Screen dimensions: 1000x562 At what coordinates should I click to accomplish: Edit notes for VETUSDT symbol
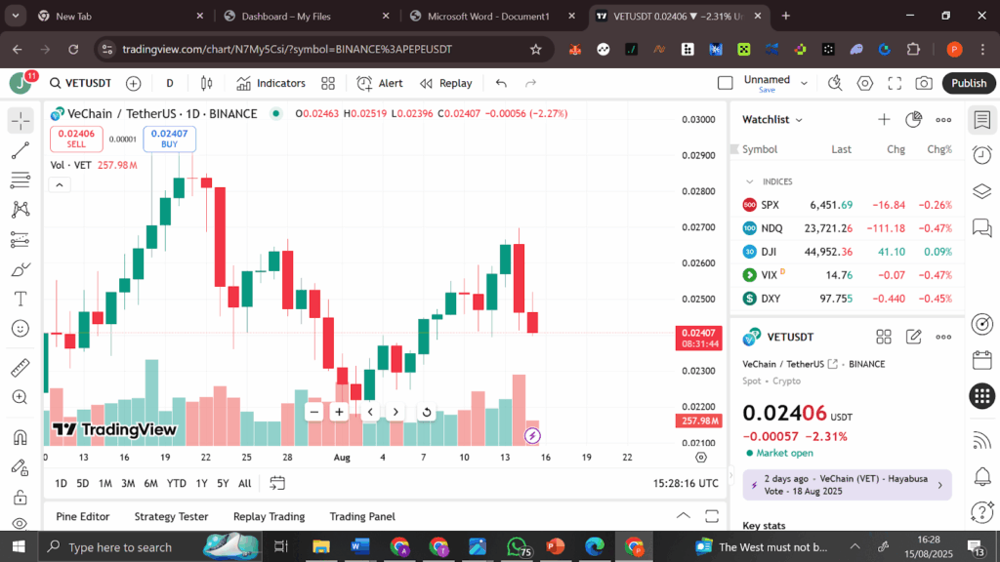[x=913, y=337]
